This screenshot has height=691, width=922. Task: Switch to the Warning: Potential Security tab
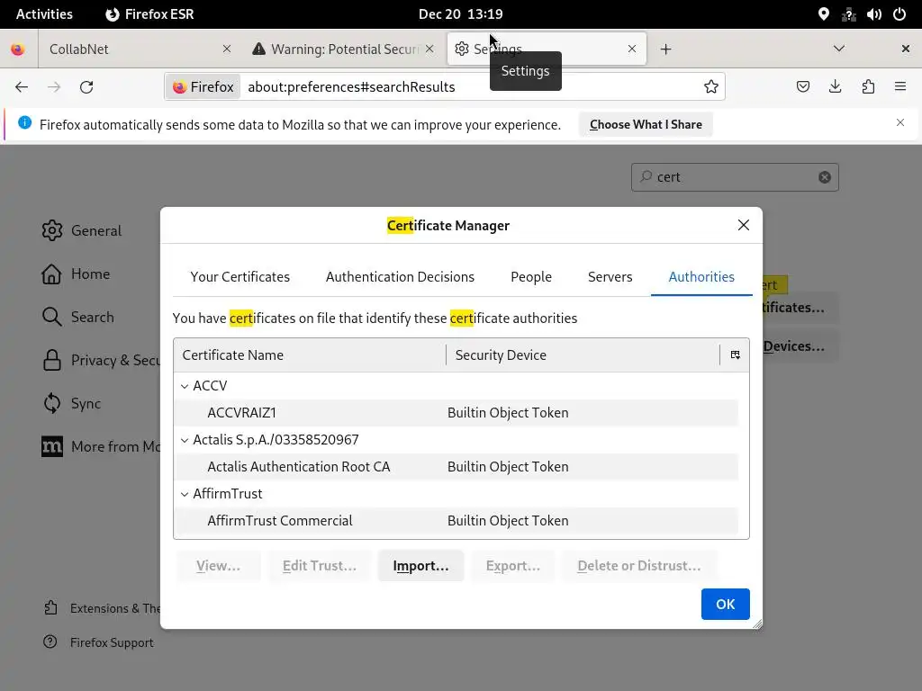[x=343, y=49]
